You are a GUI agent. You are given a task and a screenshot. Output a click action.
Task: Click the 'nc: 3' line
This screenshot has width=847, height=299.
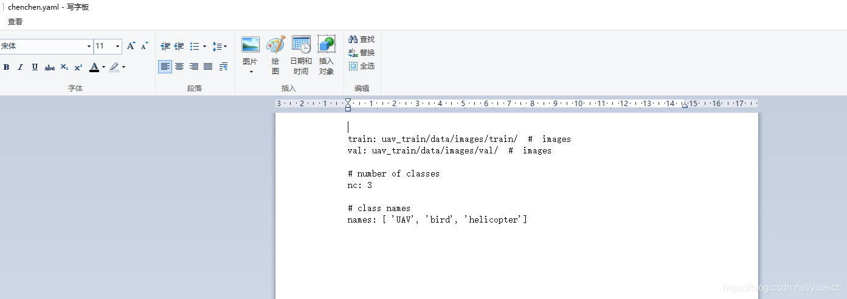(x=360, y=185)
